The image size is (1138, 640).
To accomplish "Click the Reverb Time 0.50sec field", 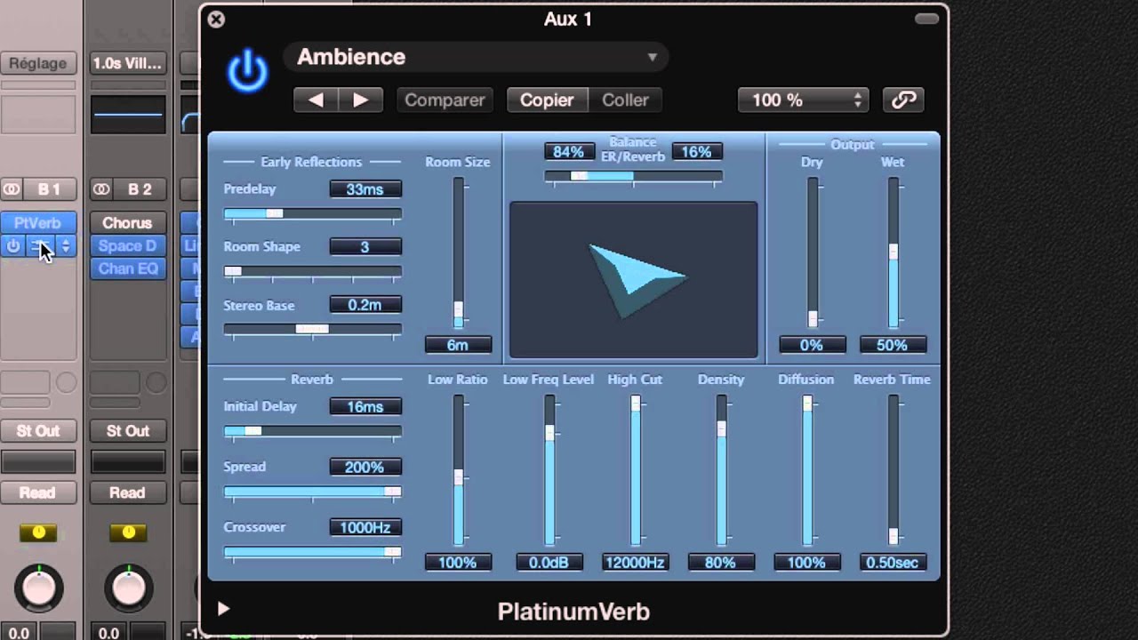I will tap(893, 563).
